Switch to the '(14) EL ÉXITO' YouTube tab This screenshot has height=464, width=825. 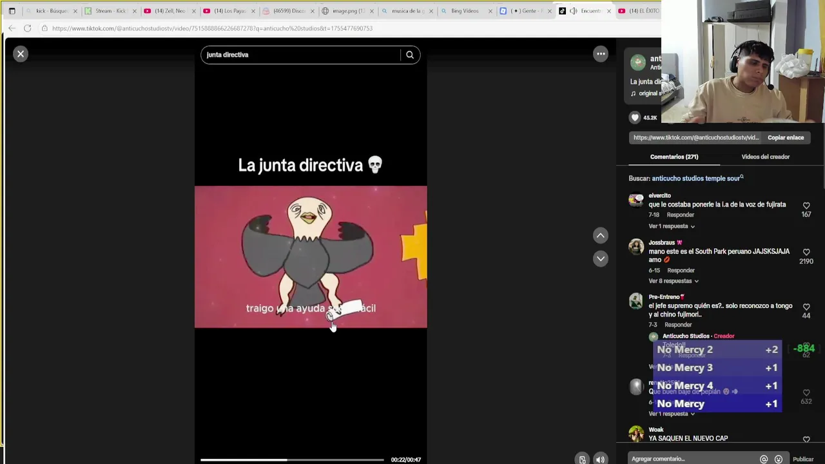[638, 11]
